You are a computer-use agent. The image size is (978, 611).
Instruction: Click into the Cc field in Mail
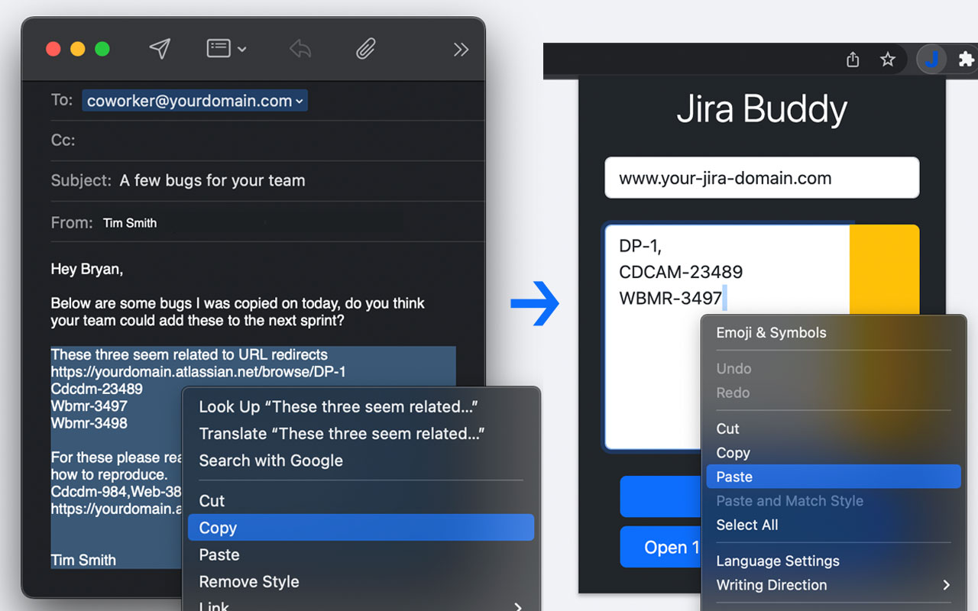[x=267, y=141]
